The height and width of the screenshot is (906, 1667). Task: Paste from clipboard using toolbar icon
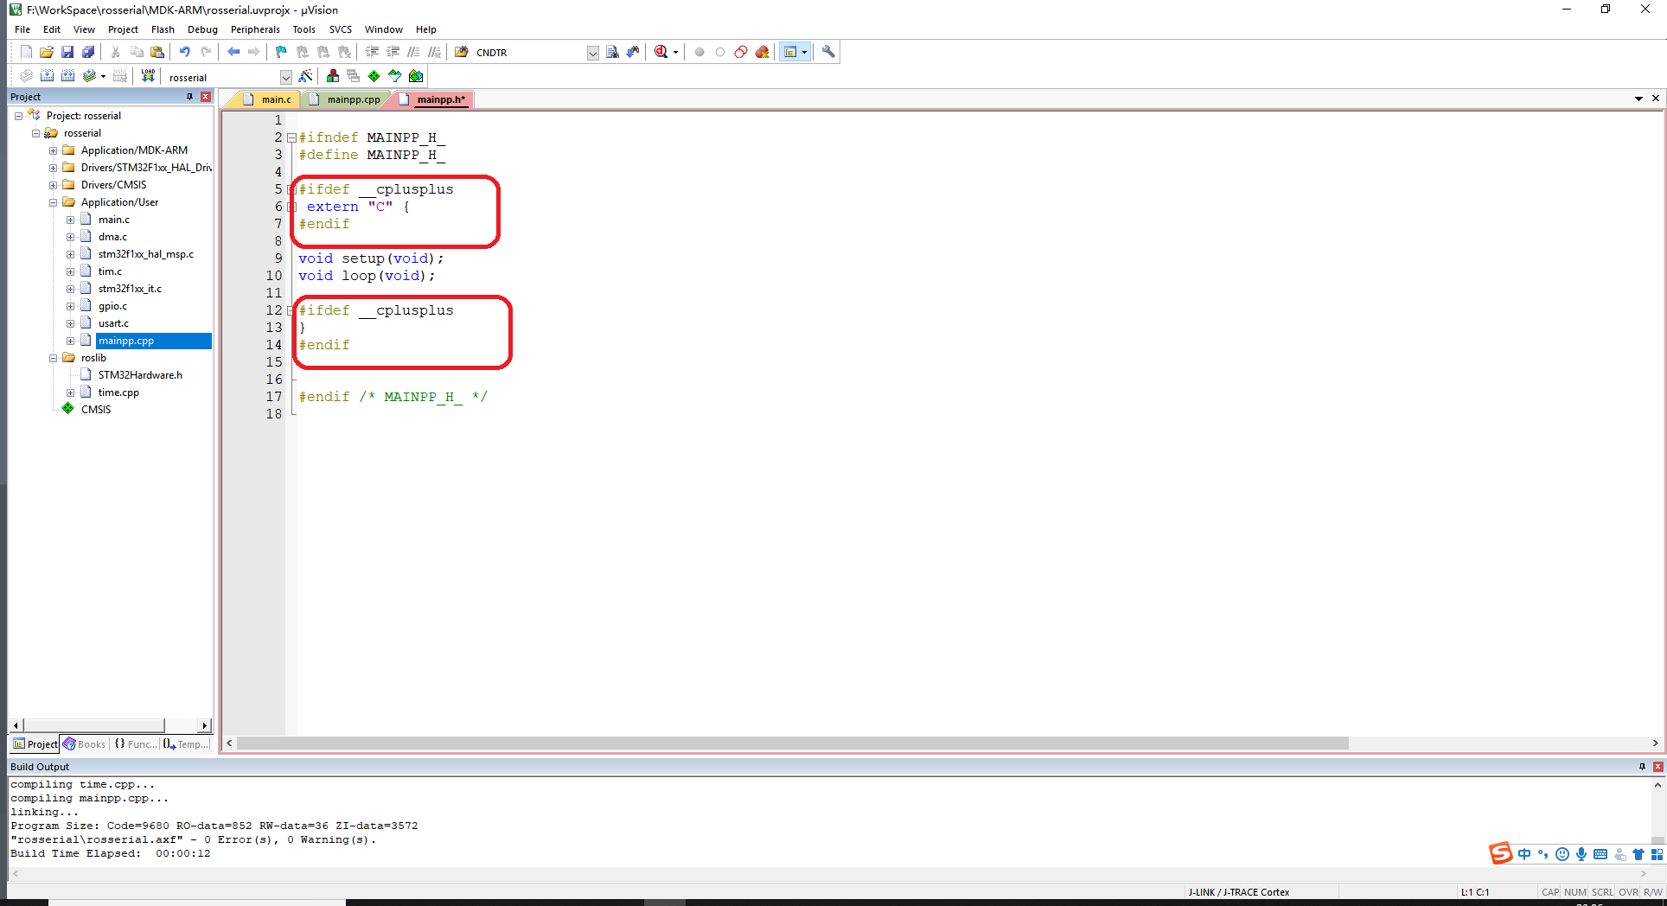157,52
